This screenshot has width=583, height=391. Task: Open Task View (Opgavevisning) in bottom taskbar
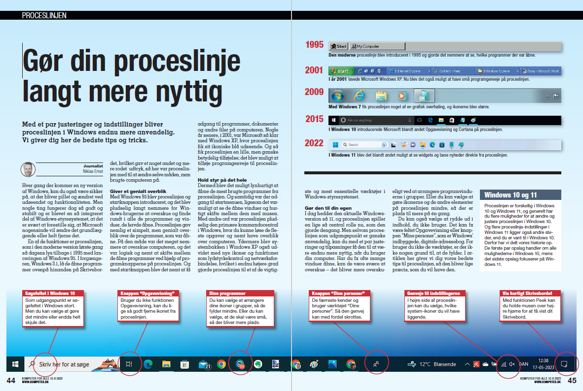[x=129, y=364]
